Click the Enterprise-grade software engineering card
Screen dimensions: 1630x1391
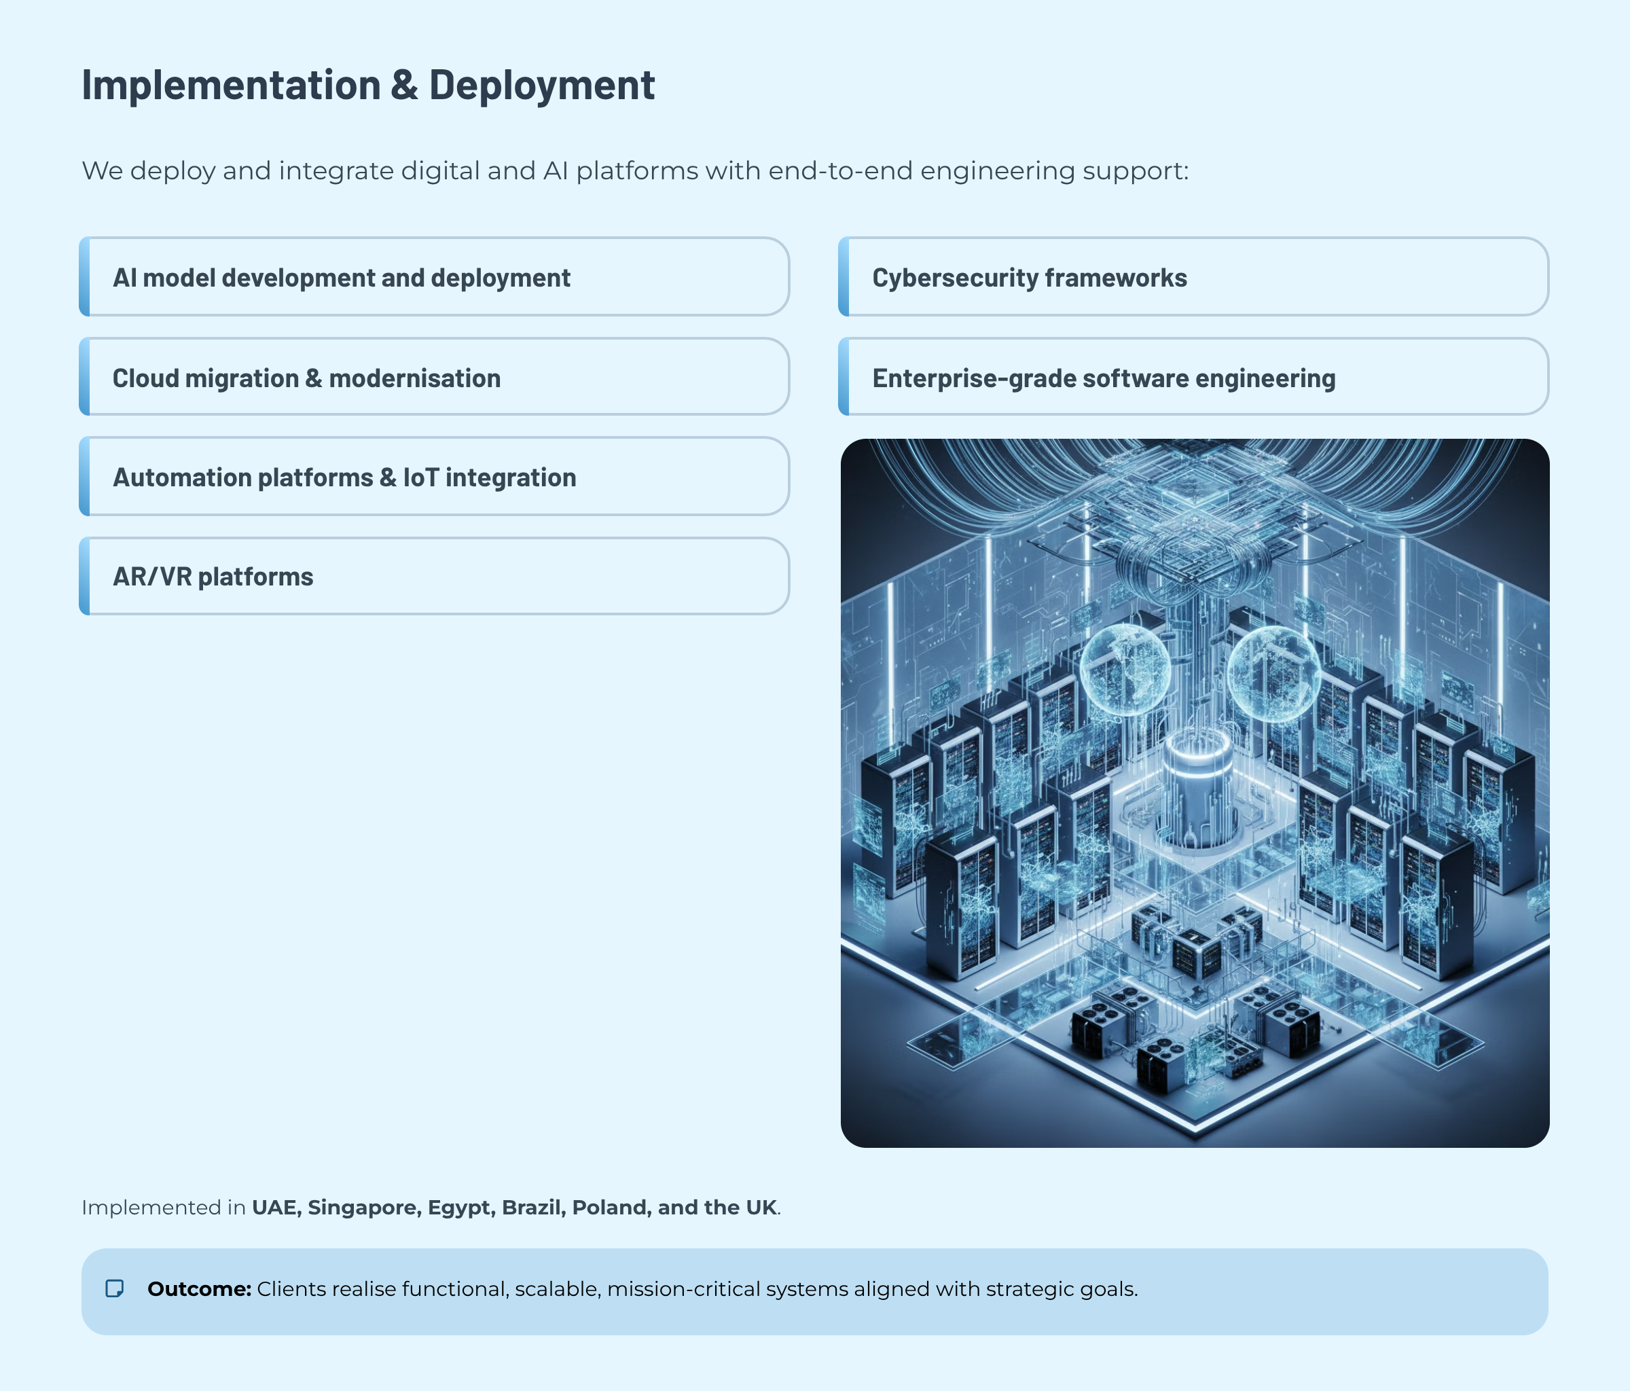point(1193,378)
